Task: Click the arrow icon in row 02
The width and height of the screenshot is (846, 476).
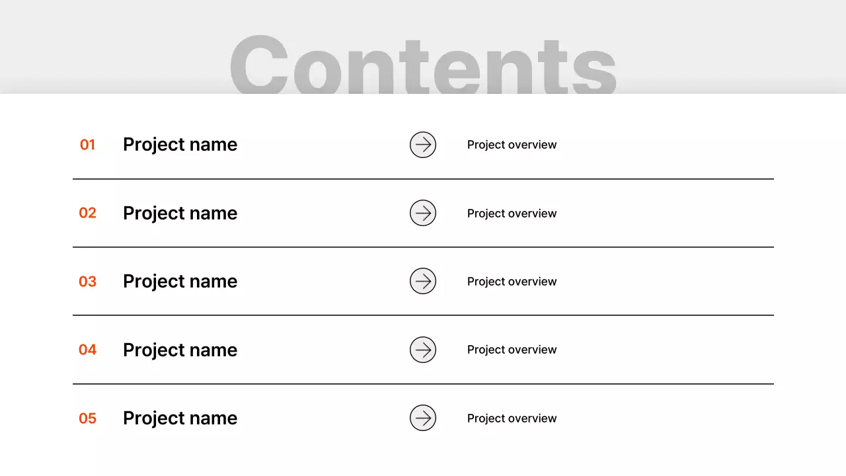Action: (423, 213)
